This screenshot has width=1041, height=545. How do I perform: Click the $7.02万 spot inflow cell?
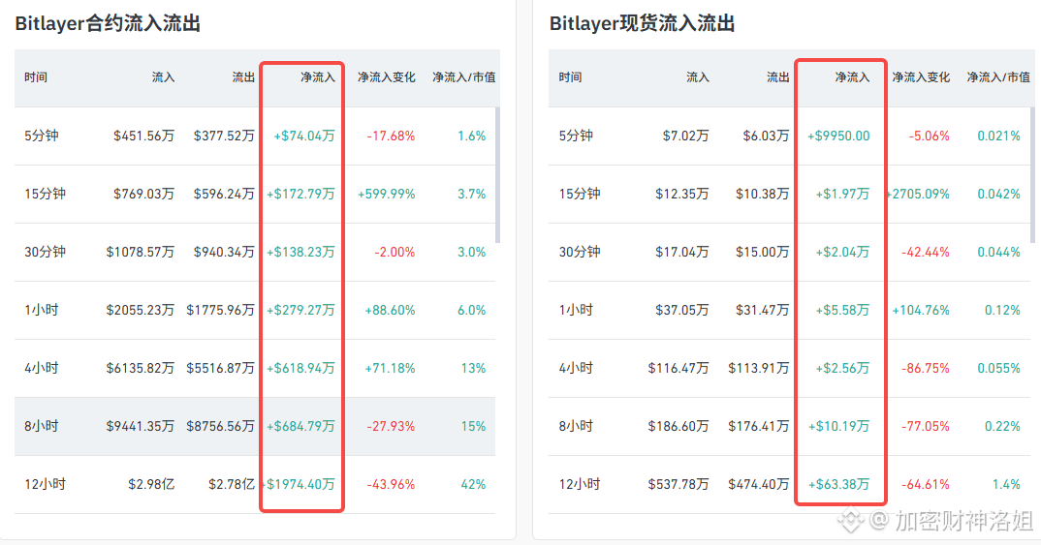(686, 136)
